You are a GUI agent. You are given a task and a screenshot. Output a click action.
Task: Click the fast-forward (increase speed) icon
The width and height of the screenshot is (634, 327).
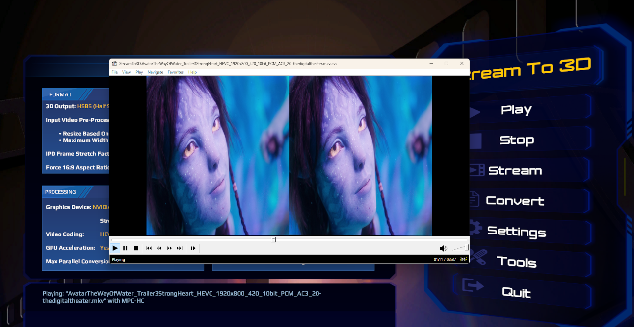click(169, 248)
